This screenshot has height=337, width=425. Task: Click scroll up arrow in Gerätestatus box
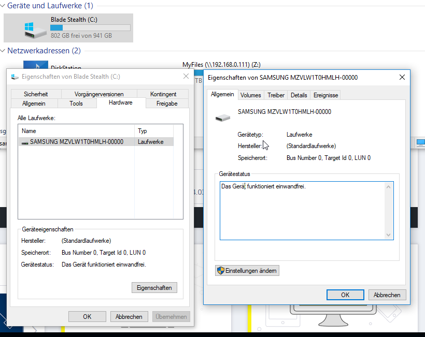click(388, 187)
